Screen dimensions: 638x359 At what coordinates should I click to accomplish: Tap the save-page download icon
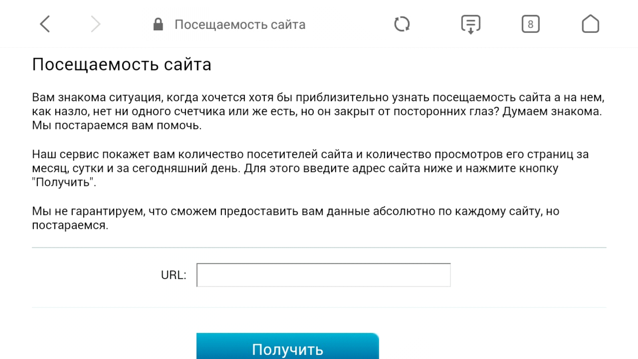(471, 24)
